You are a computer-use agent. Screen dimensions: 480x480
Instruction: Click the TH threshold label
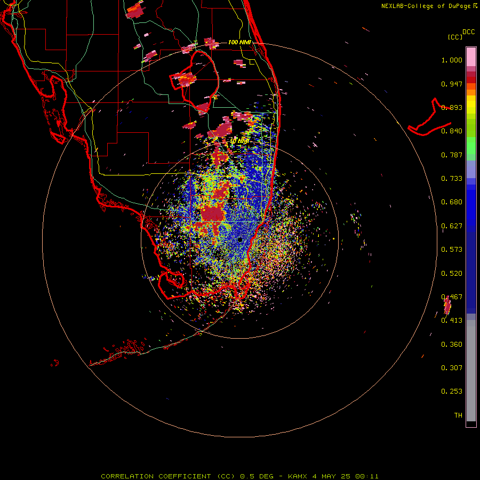click(x=458, y=415)
